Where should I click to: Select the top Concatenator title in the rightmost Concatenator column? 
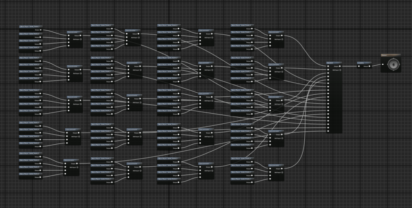(x=276, y=32)
